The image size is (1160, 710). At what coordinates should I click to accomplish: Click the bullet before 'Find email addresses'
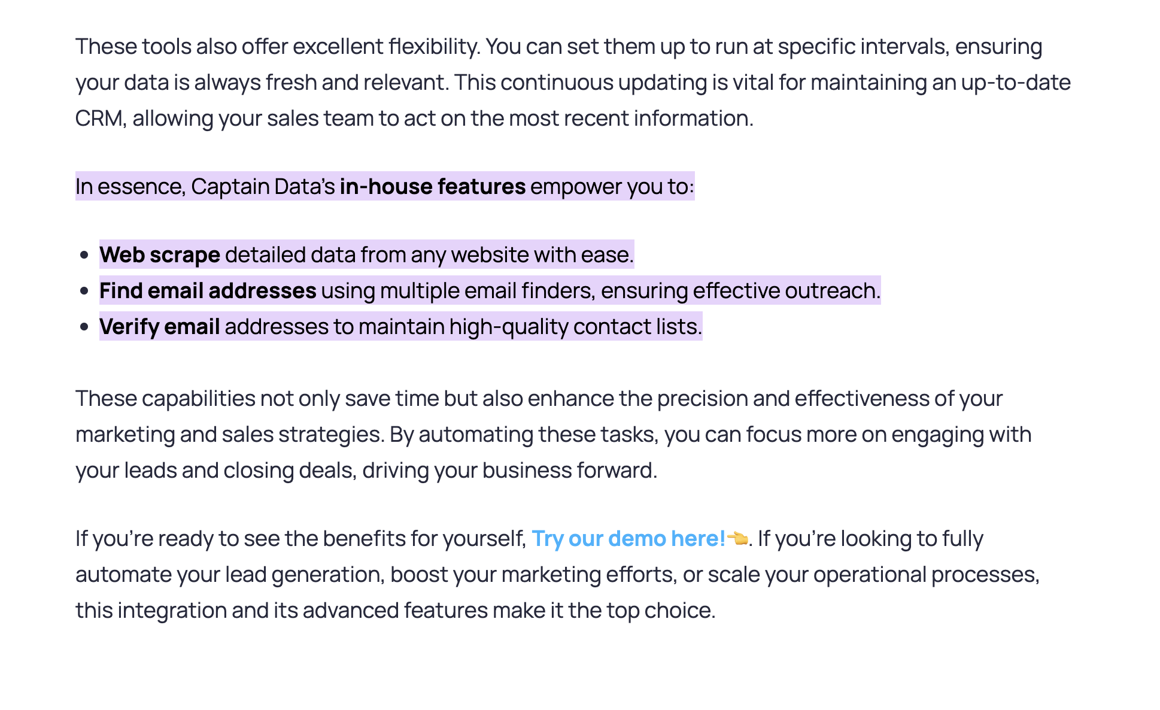(84, 292)
